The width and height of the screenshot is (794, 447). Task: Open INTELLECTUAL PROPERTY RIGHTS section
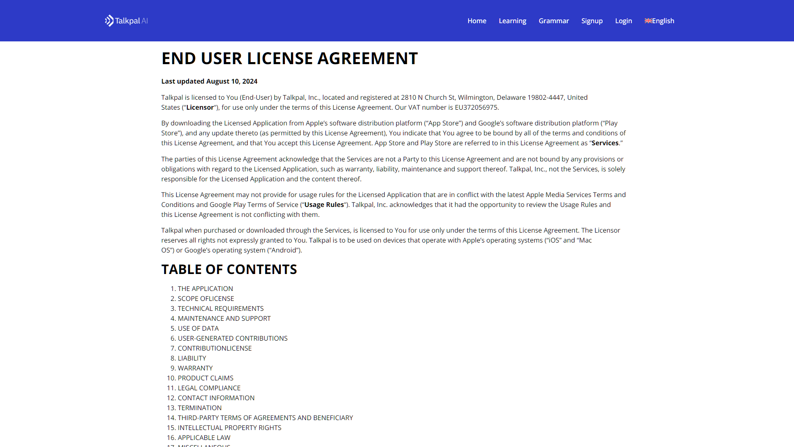click(x=230, y=428)
